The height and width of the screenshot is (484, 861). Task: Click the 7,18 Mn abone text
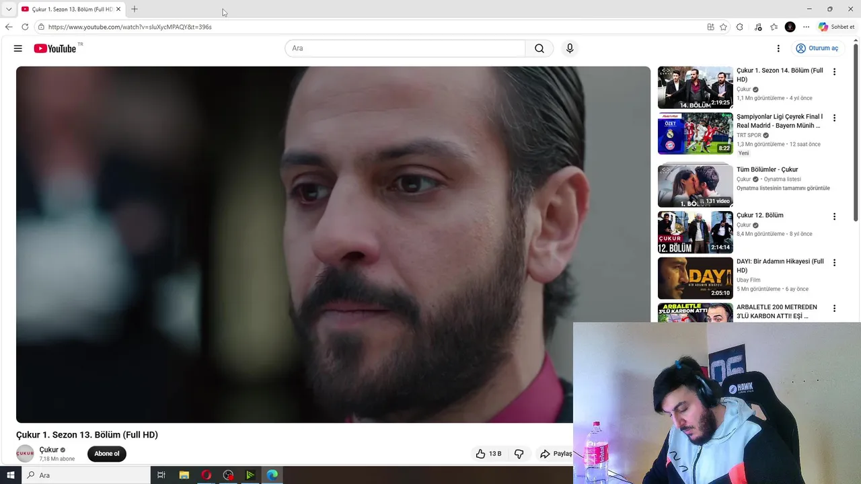57,459
